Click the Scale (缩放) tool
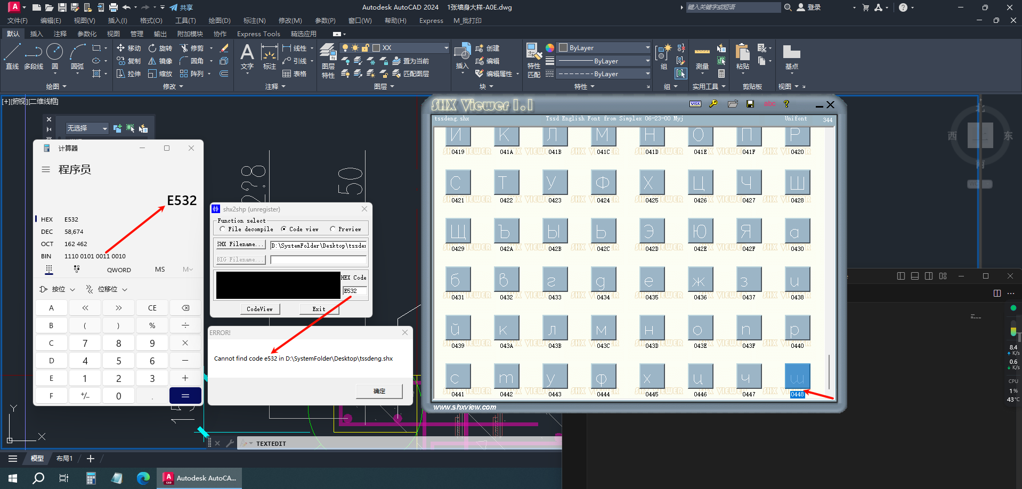This screenshot has width=1022, height=489. coord(160,74)
